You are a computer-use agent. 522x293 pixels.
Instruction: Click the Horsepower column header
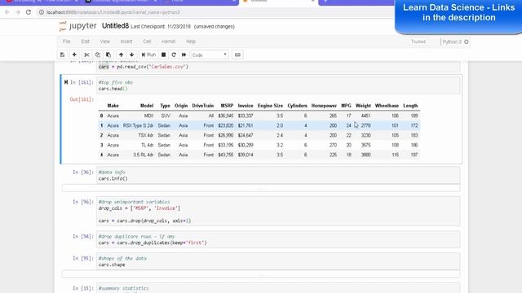click(324, 106)
